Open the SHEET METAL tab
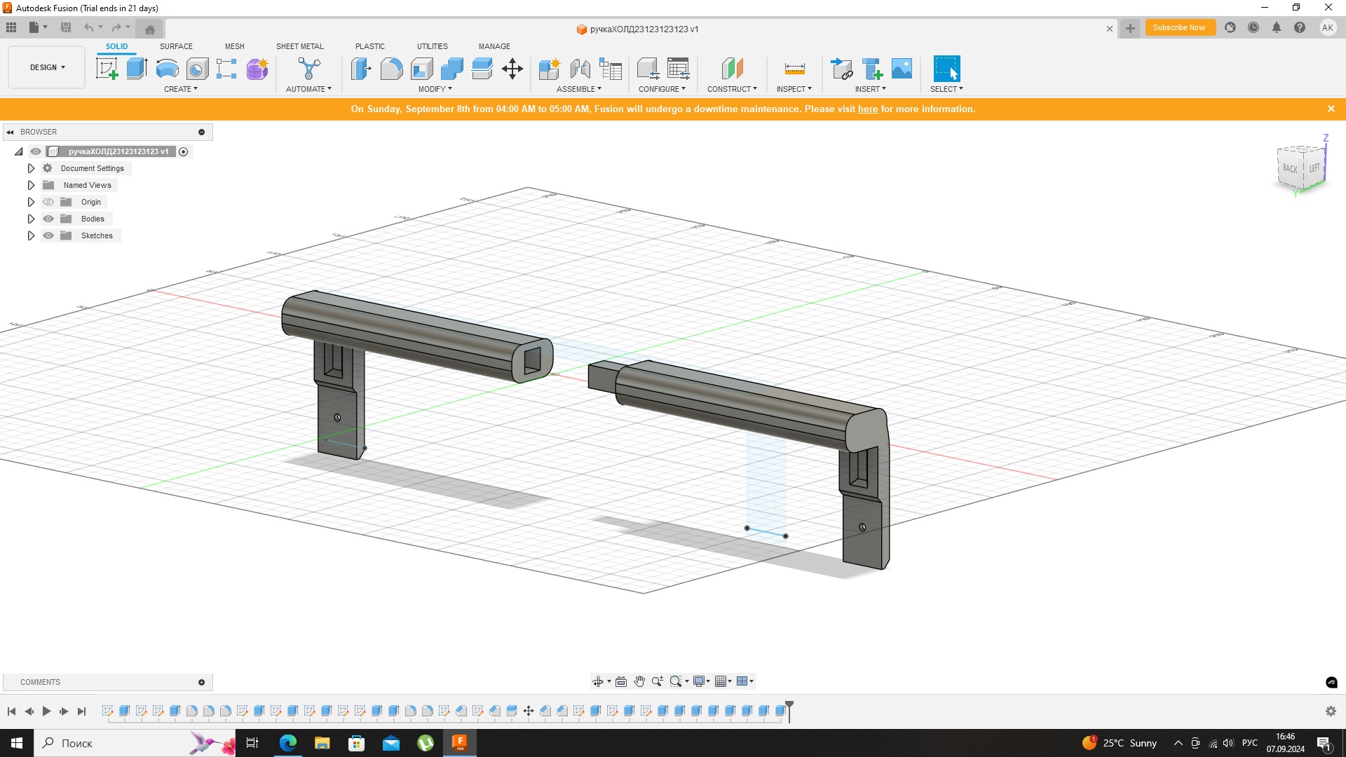The image size is (1346, 757). point(299,46)
